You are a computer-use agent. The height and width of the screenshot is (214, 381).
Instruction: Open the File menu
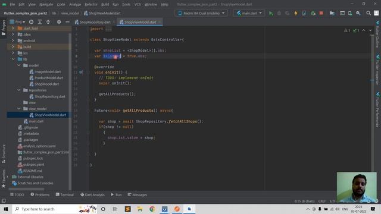pyautogui.click(x=12, y=4)
